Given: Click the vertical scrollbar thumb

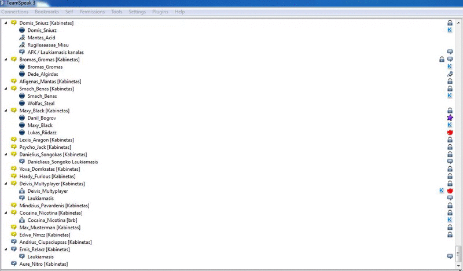Looking at the screenshot, I should 458,254.
